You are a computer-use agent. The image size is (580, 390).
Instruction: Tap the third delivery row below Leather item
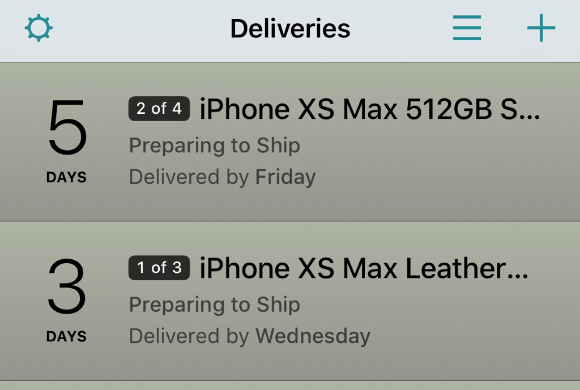click(290, 385)
